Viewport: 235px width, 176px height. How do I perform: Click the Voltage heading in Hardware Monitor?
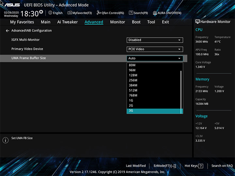click(x=201, y=116)
